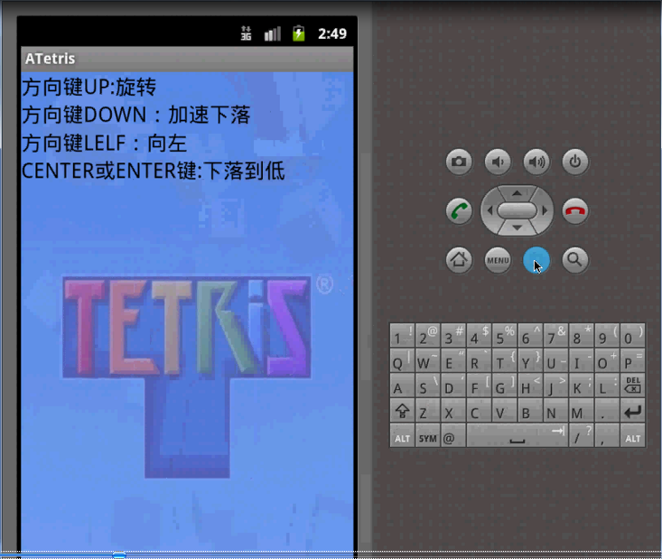Click the @ key

tap(453, 435)
